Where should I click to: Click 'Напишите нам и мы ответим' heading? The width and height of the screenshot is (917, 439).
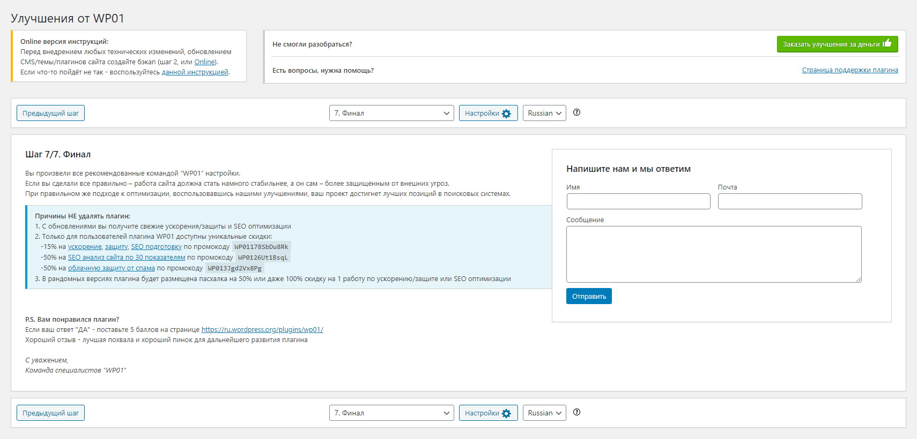pyautogui.click(x=628, y=169)
